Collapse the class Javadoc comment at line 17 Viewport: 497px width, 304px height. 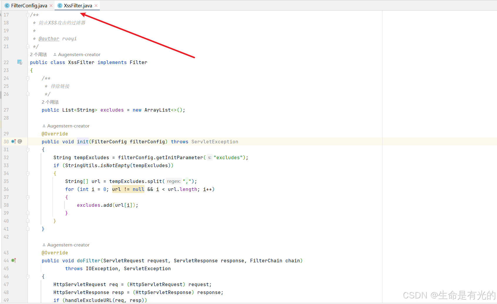pos(28,15)
